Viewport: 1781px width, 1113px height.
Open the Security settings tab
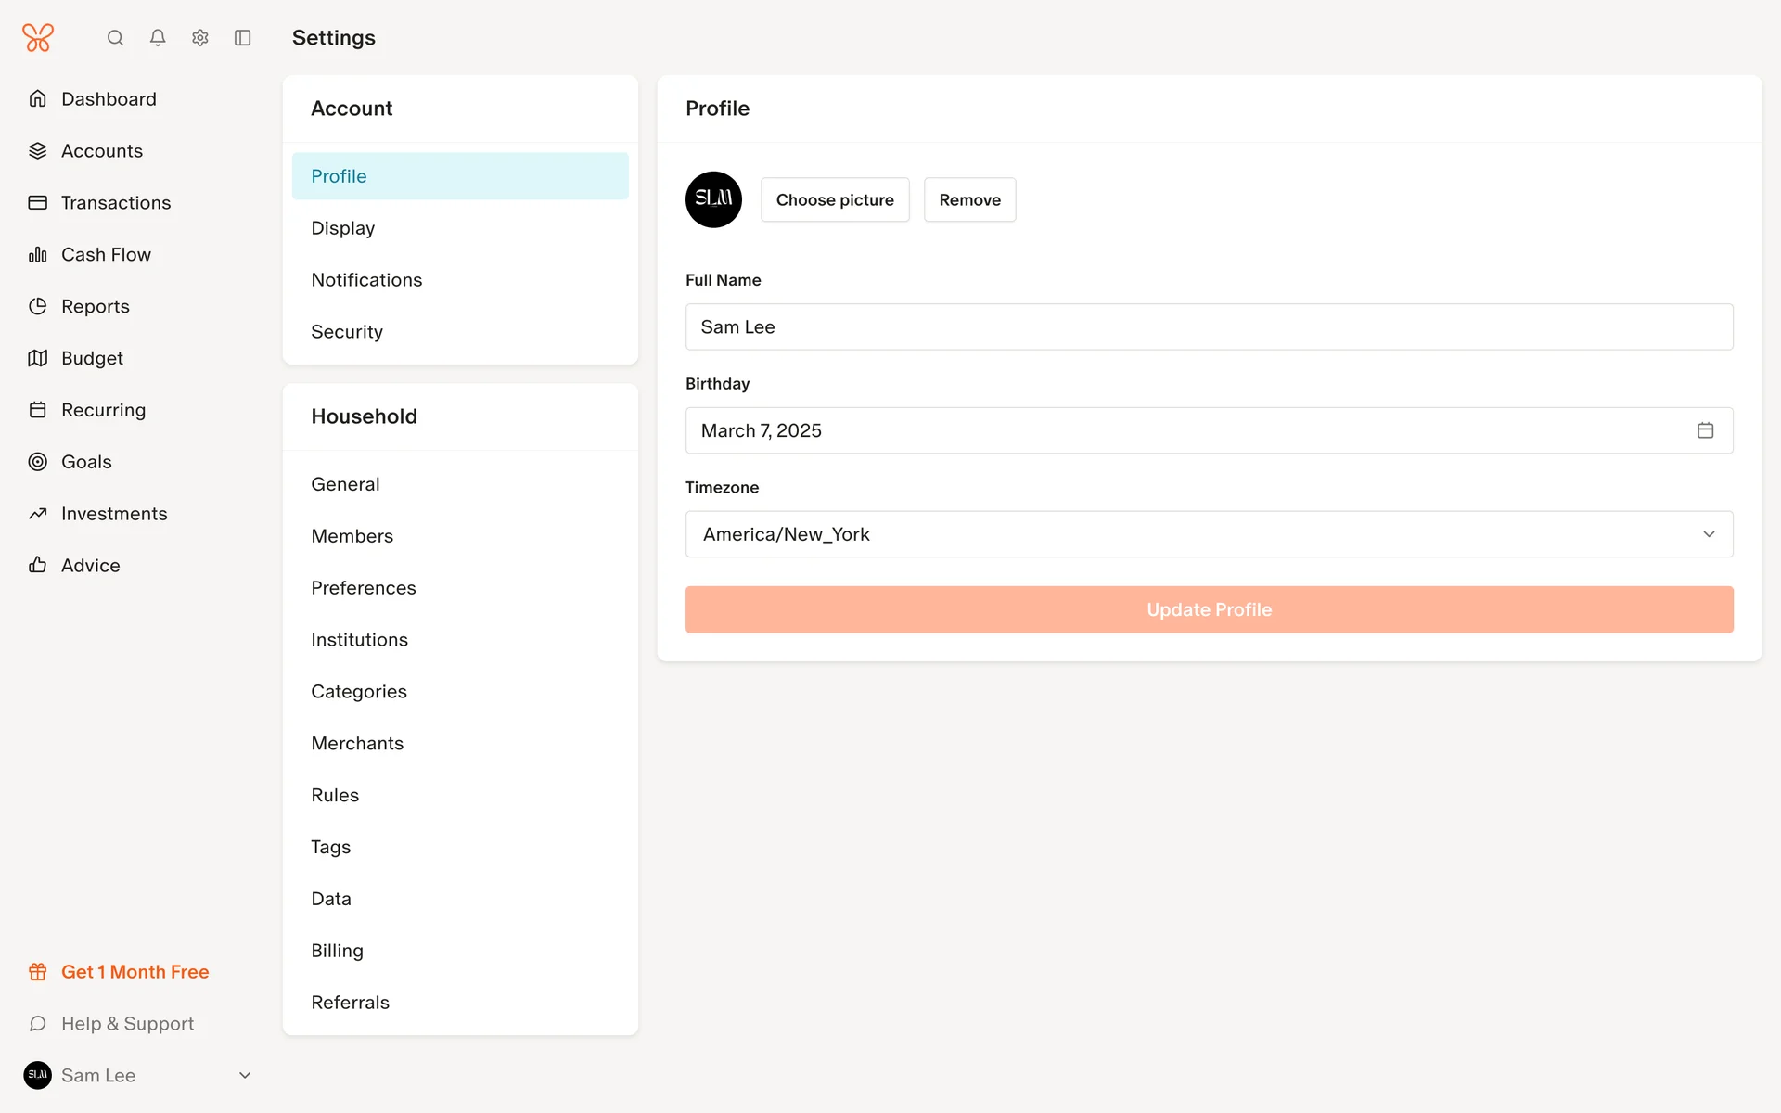[x=347, y=332]
